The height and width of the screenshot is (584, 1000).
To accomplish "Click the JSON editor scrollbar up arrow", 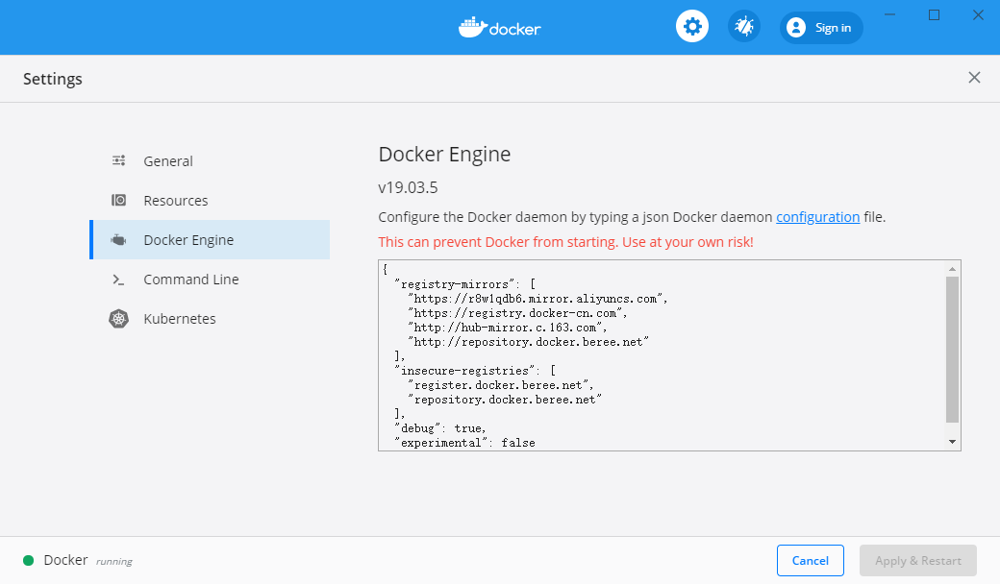I will click(x=952, y=269).
